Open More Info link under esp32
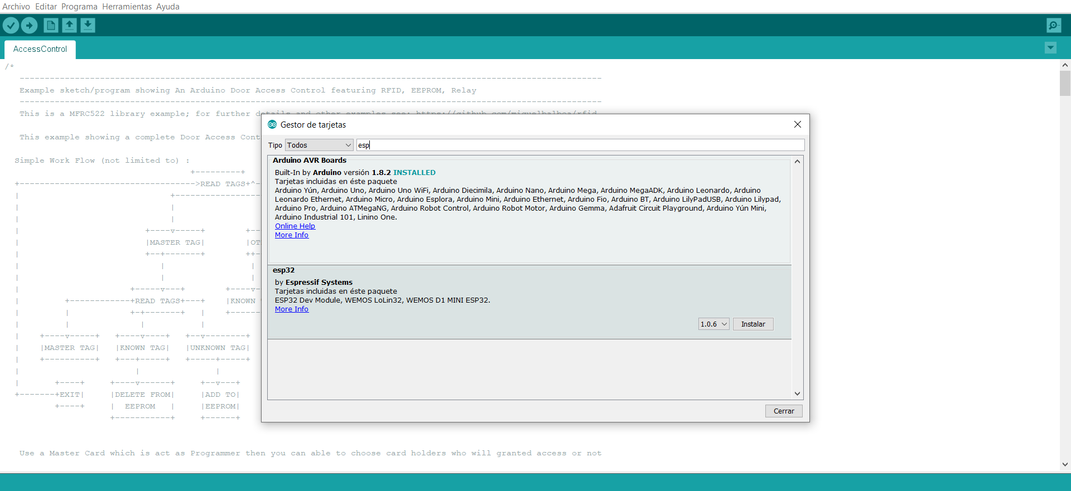 point(292,309)
